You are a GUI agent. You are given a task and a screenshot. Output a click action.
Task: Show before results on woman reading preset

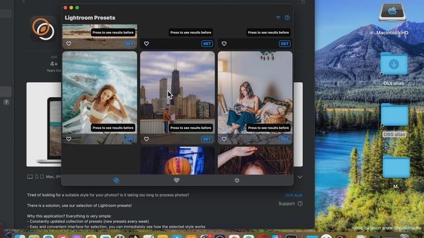pos(268,128)
